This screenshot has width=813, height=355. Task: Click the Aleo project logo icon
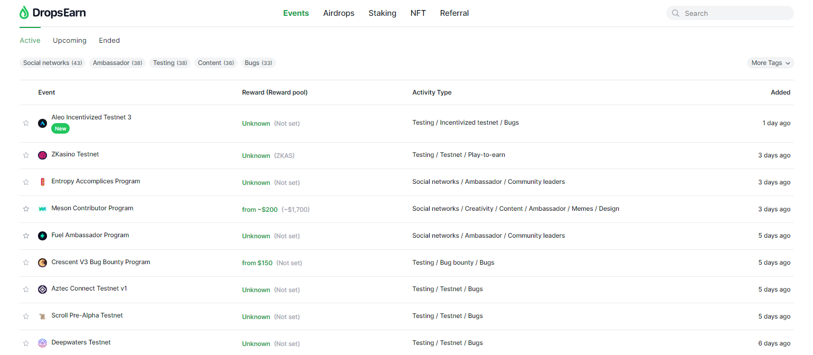coord(43,123)
